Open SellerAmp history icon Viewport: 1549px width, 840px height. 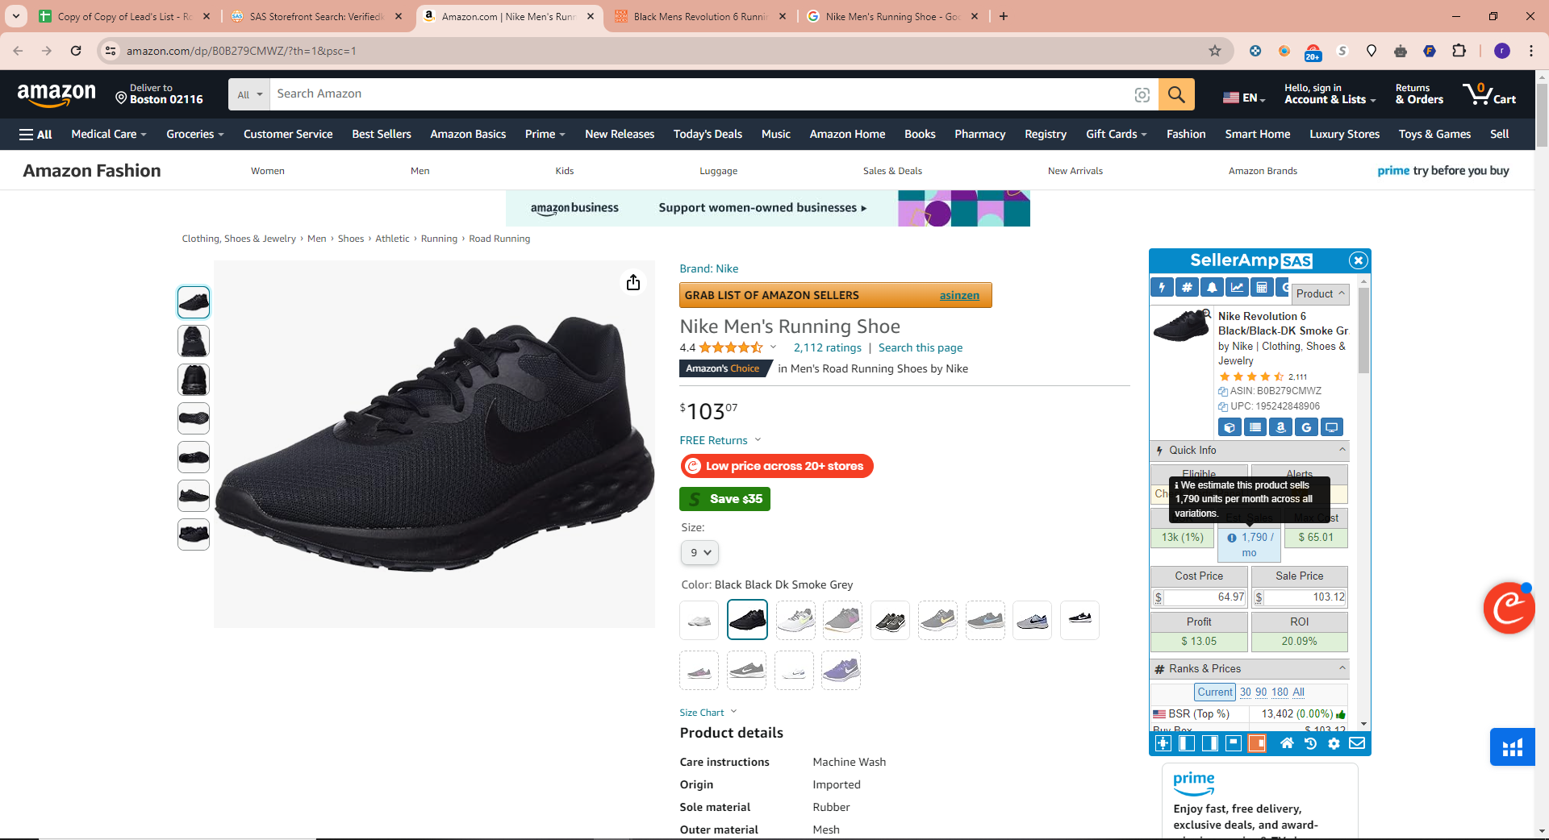(x=1310, y=743)
